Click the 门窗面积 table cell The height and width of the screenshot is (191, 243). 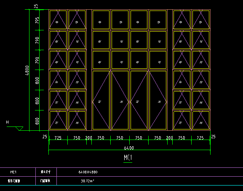(45, 181)
